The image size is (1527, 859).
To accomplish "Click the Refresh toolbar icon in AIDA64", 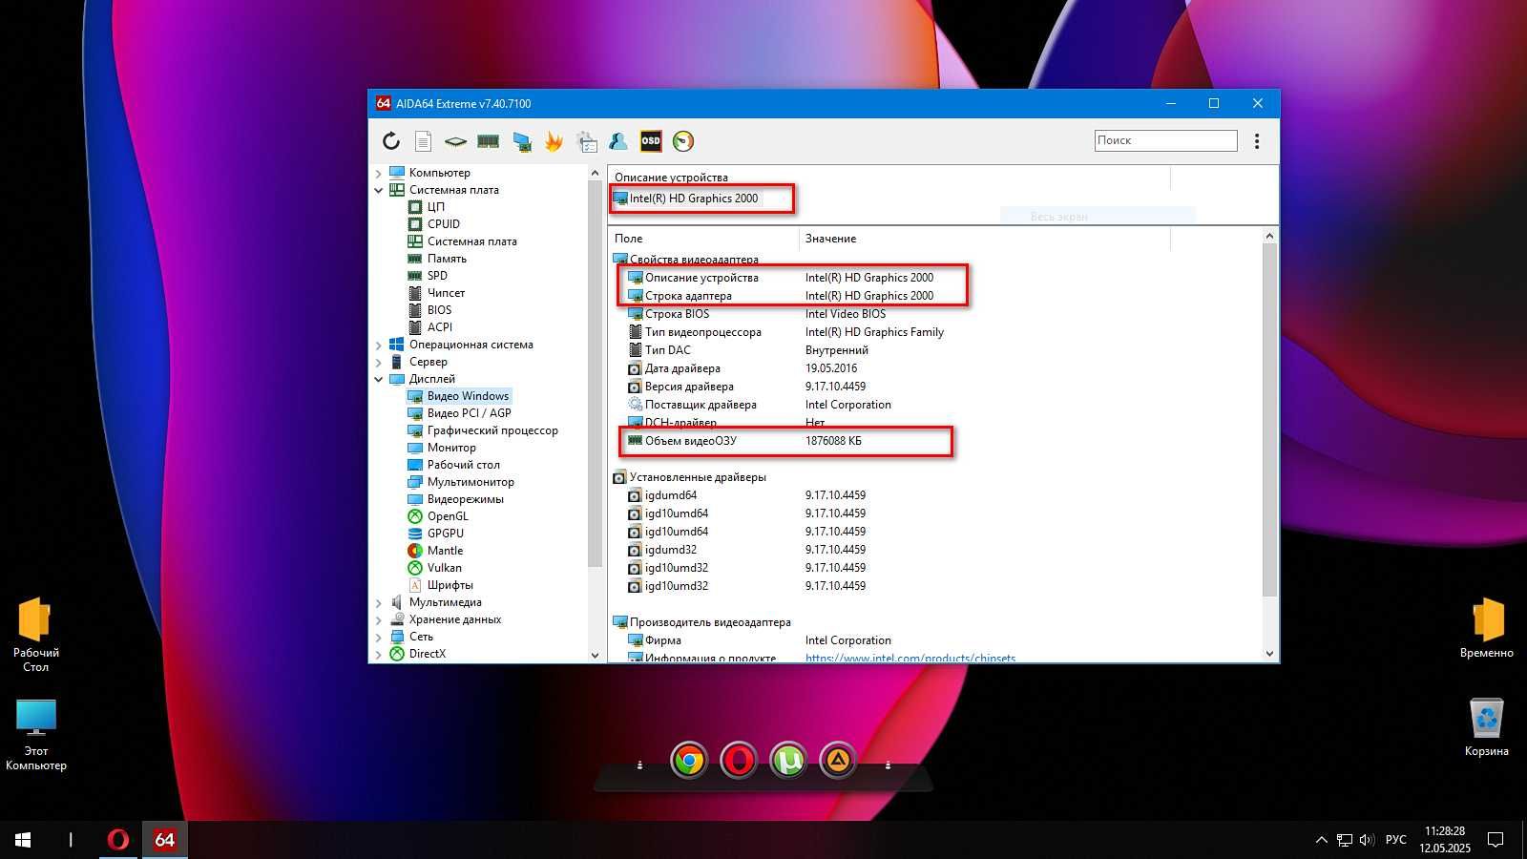I will 391,141.
